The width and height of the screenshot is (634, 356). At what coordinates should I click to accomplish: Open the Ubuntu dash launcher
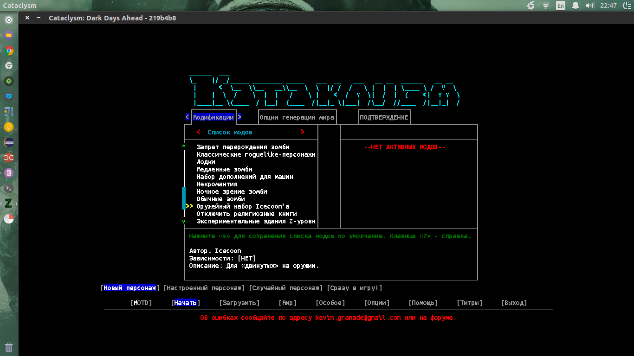(9, 19)
